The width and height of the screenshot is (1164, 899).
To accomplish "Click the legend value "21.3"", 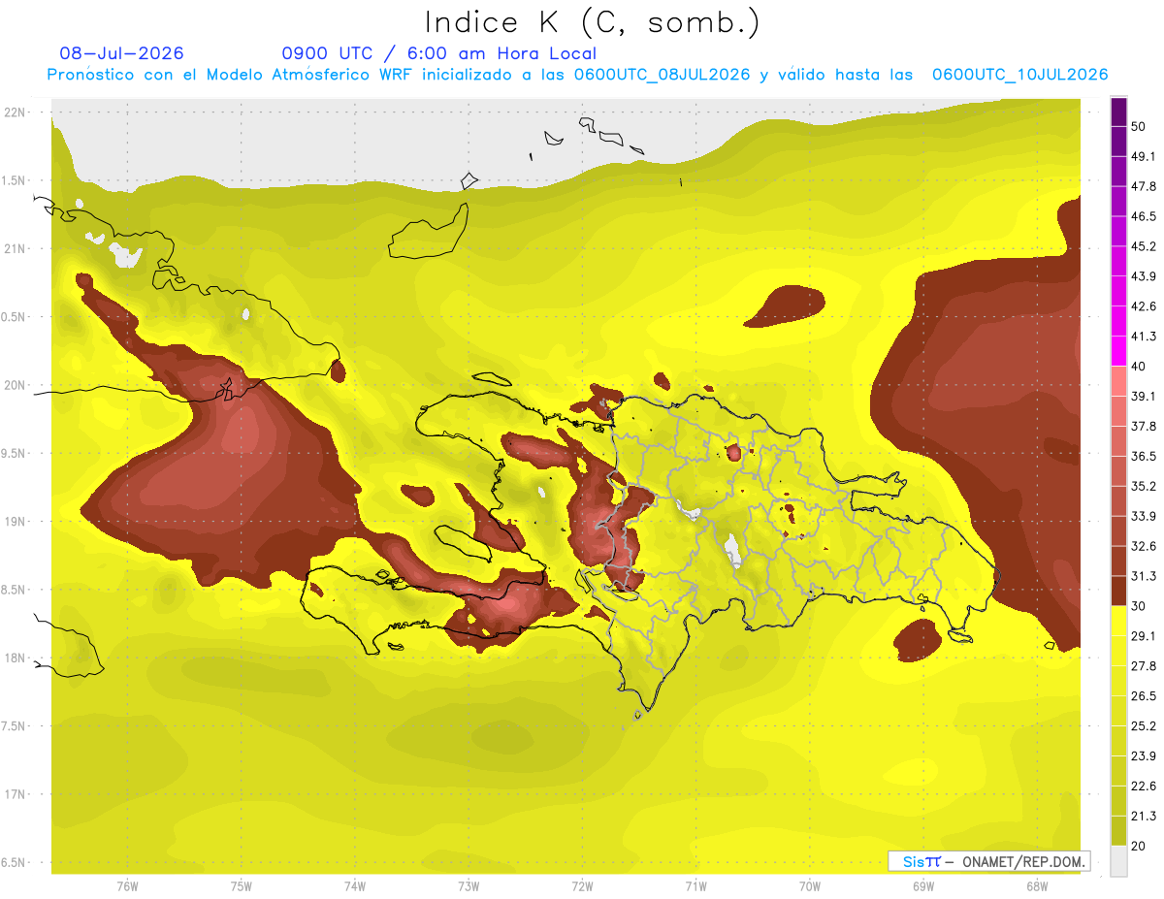I will (x=1144, y=815).
